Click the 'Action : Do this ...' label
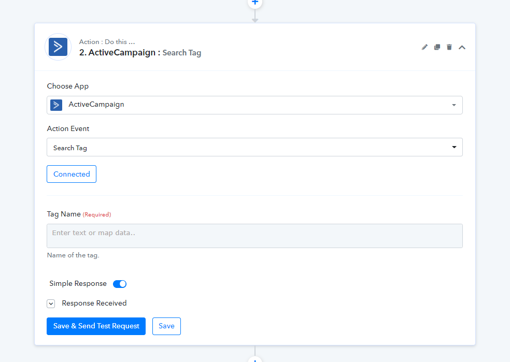The width and height of the screenshot is (510, 362). tap(107, 41)
